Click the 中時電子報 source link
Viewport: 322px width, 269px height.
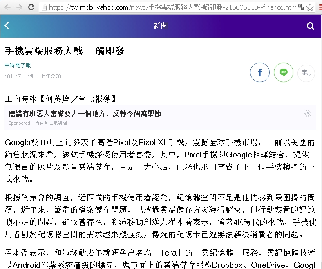[18, 65]
